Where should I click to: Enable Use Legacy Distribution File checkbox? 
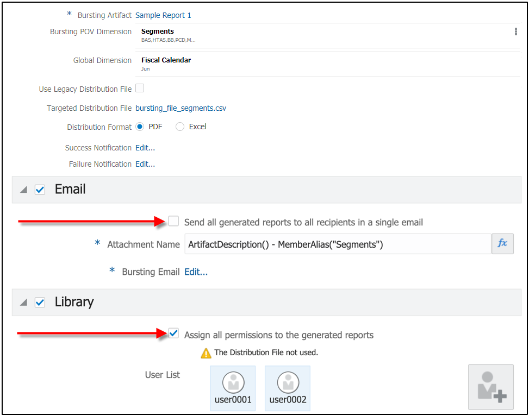coord(140,88)
